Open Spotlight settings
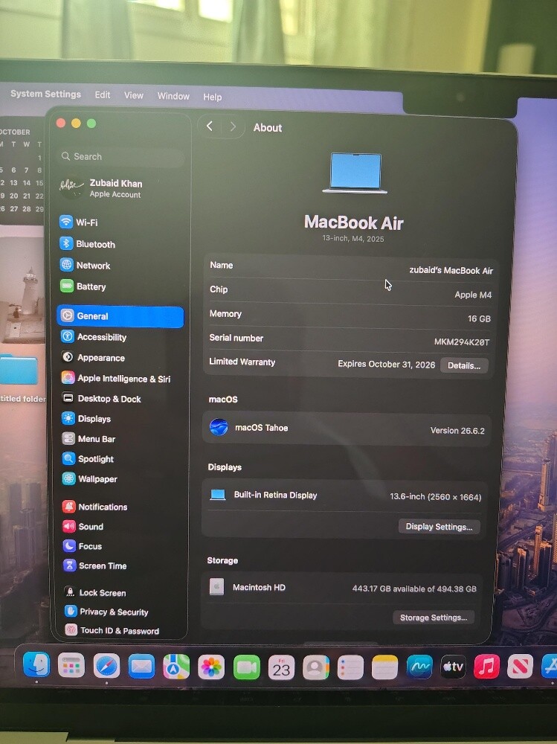The image size is (557, 744). click(88, 459)
